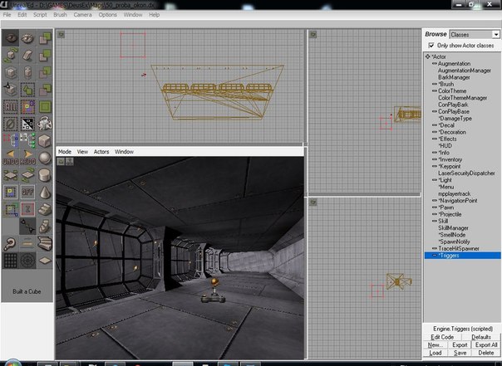The width and height of the screenshot is (502, 366).
Task: Open the Actors menu in the 3D viewport
Action: [x=101, y=152]
